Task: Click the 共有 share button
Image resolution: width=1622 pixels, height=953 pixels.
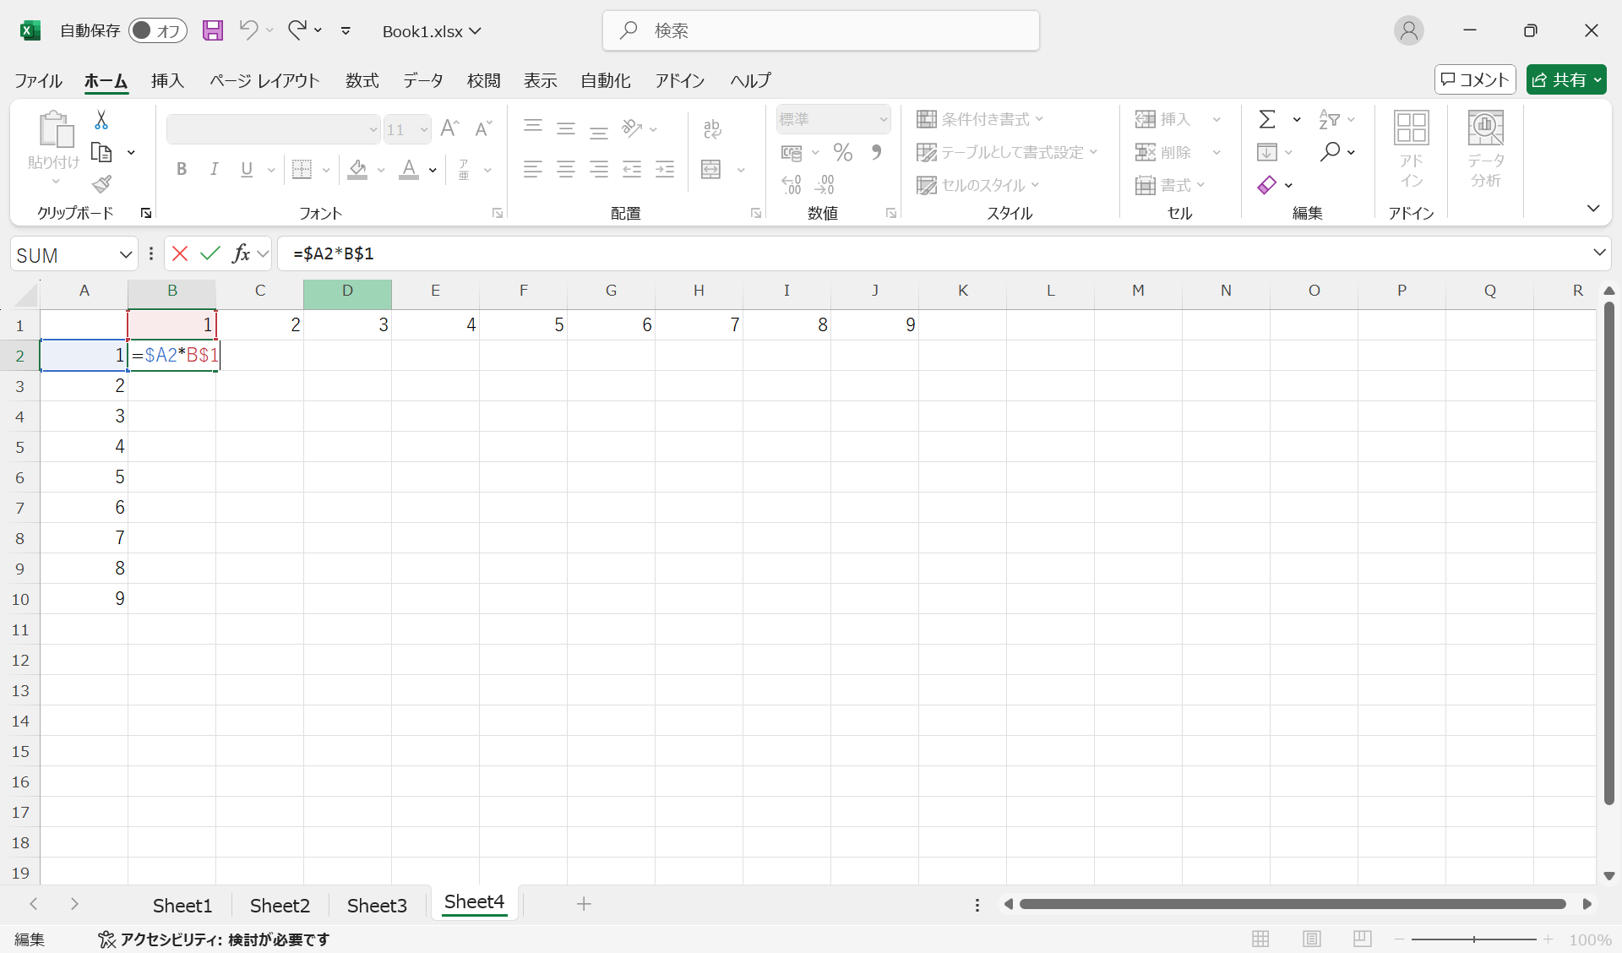Action: [1559, 79]
